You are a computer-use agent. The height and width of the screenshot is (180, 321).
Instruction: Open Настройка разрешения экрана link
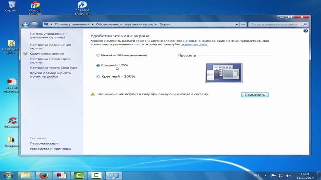[x=50, y=46]
